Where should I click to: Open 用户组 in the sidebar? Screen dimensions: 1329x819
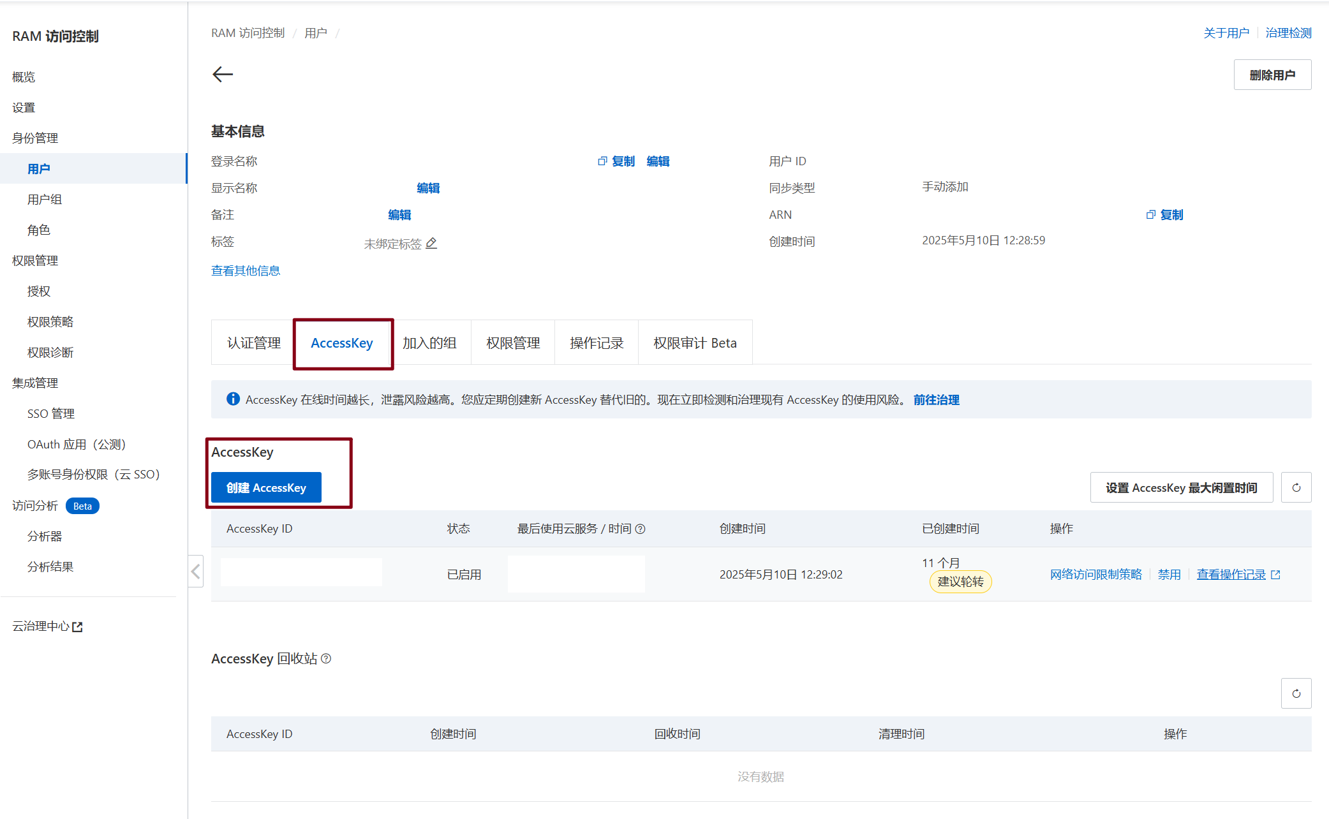click(x=45, y=199)
